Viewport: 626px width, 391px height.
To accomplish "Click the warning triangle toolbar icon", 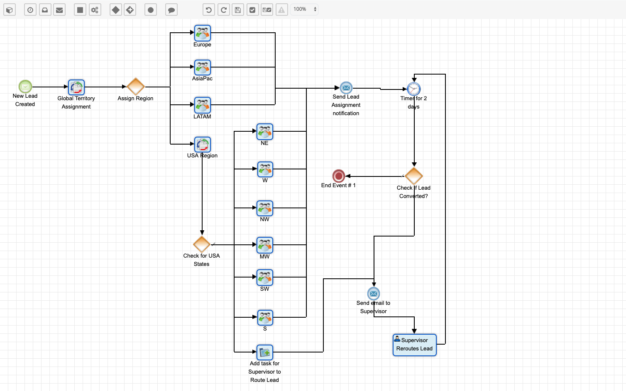I will point(281,10).
